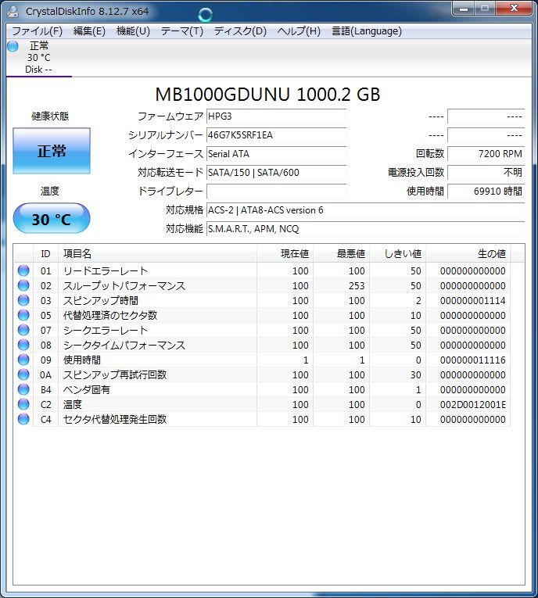Click the CrystalDiskInfo app icon in title bar
538x598 pixels.
(13, 11)
